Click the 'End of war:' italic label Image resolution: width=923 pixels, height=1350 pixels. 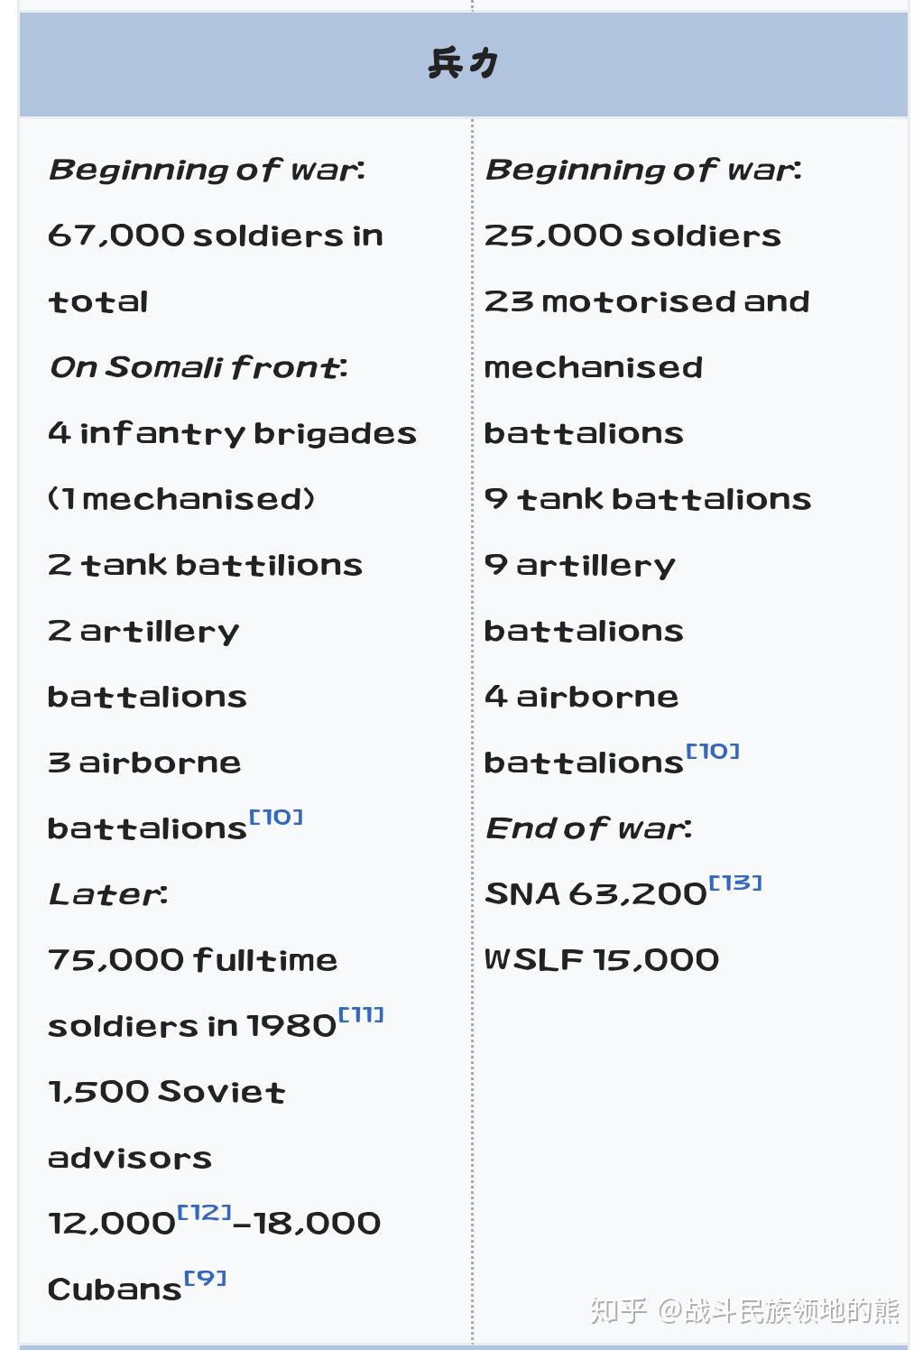coord(588,828)
